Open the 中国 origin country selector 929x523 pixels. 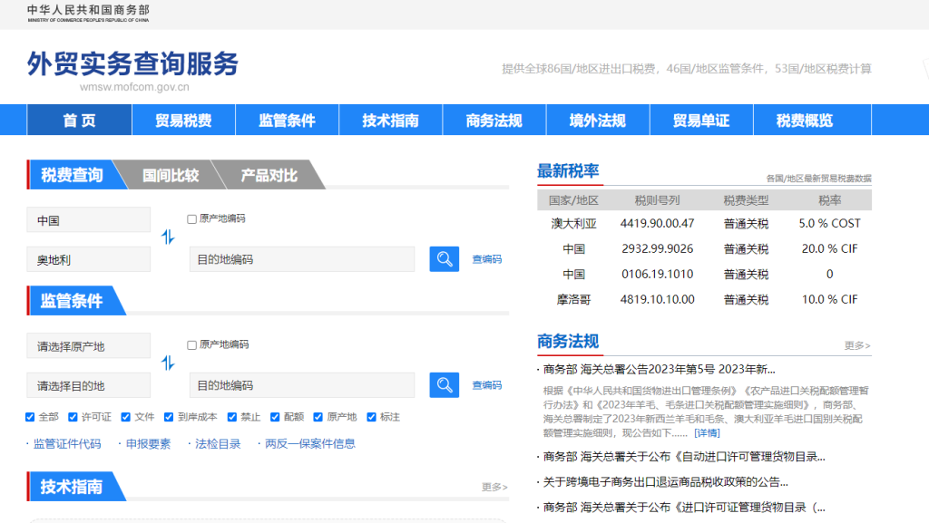click(88, 220)
